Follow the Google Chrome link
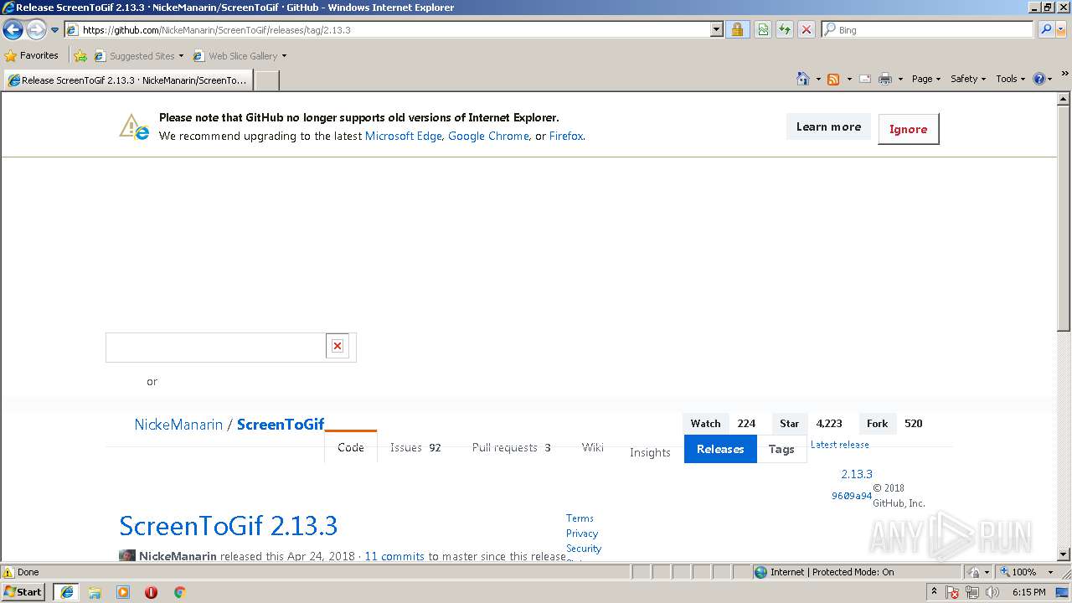The width and height of the screenshot is (1072, 603). point(488,136)
